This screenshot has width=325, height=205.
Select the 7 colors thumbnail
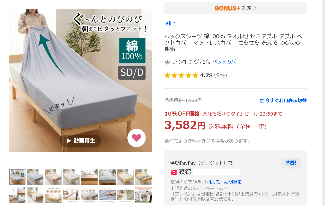17,195
